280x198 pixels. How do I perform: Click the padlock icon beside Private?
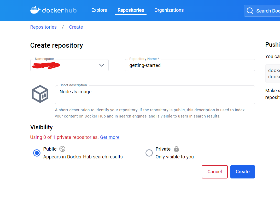click(177, 149)
